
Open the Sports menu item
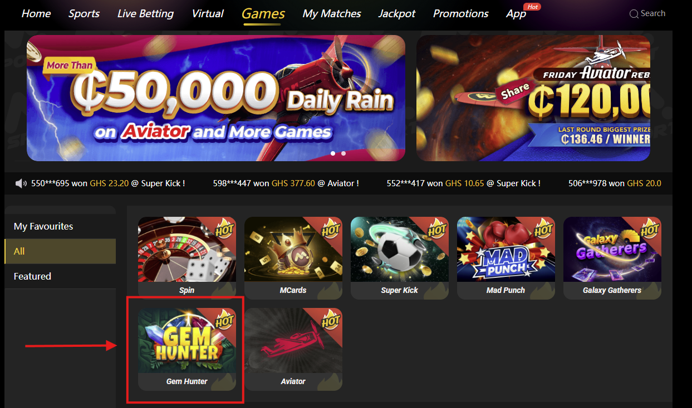pyautogui.click(x=84, y=13)
